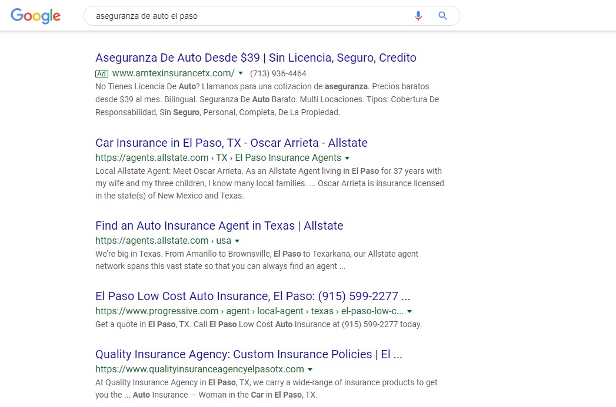Click snippet 'Get a quote in El Paso, TX'
The height and width of the screenshot is (407, 616).
click(258, 324)
